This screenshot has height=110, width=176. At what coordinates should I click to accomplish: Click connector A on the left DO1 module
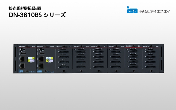[134, 51]
